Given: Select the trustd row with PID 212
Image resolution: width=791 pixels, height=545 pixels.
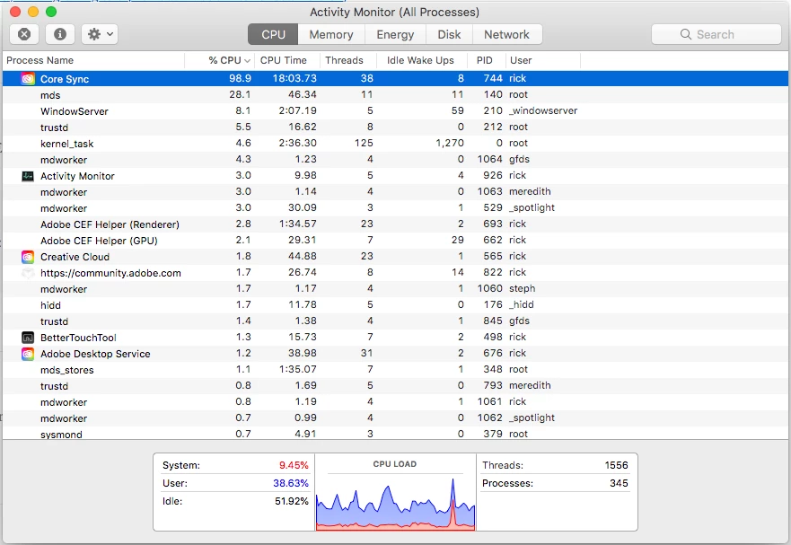Looking at the screenshot, I should [395, 127].
